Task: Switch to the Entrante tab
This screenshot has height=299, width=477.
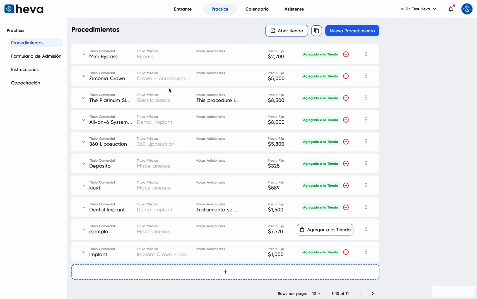Action: tap(183, 9)
